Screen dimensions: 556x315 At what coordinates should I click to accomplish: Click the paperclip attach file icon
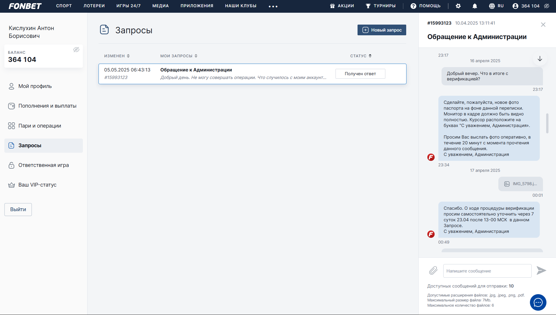tap(433, 271)
